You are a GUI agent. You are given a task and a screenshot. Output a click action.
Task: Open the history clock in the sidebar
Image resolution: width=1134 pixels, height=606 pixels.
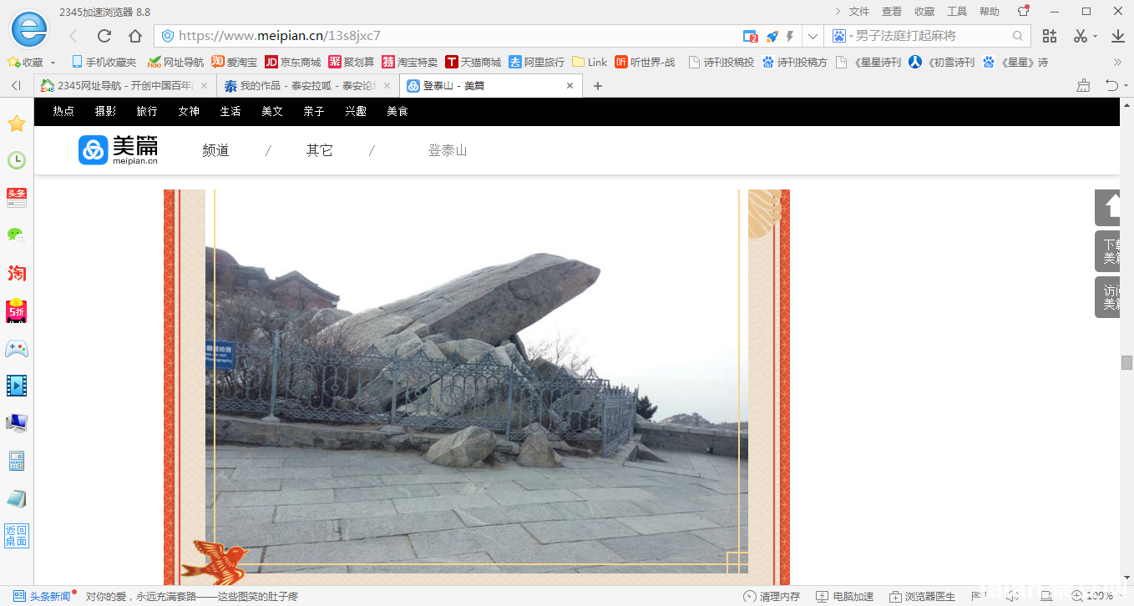coord(17,160)
